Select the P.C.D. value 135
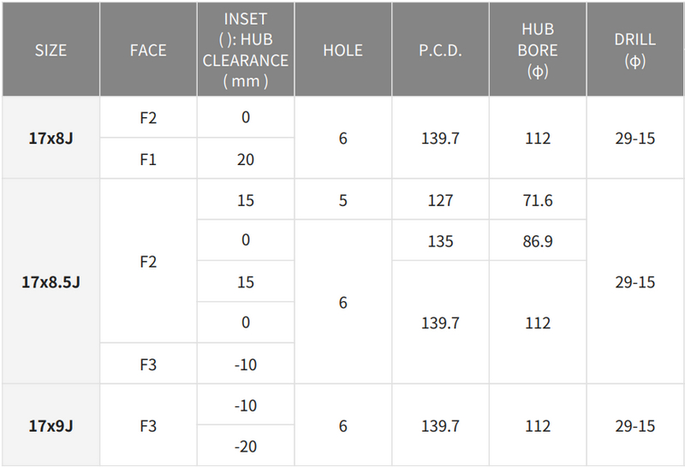Screen dimensions: 685x467 [x=440, y=241]
